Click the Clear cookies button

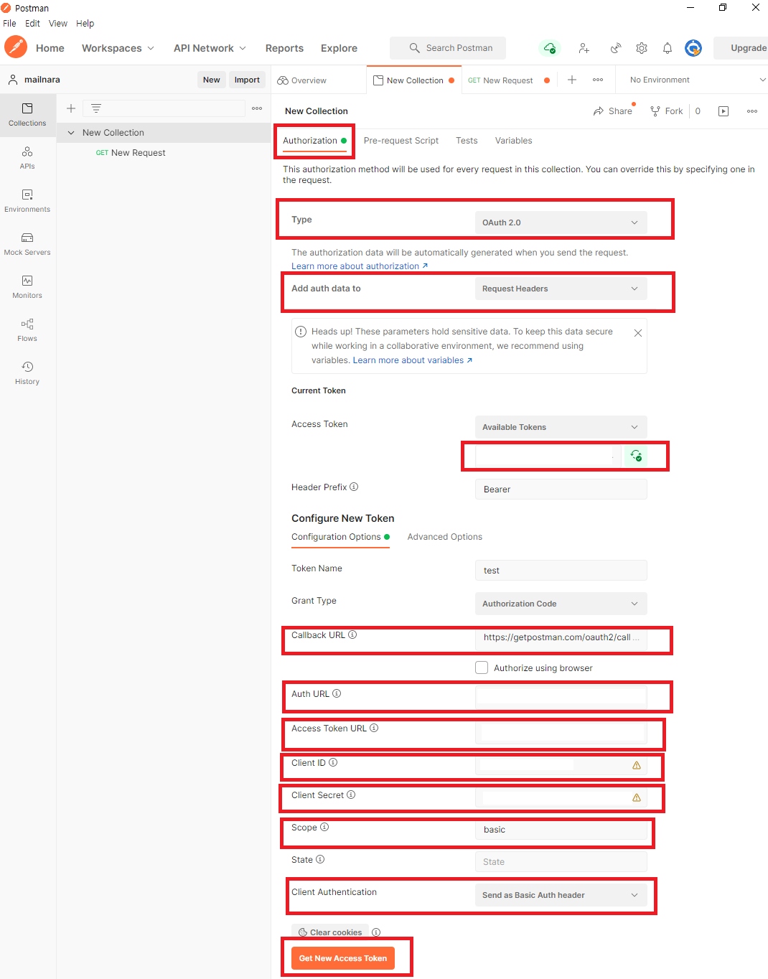tap(330, 932)
